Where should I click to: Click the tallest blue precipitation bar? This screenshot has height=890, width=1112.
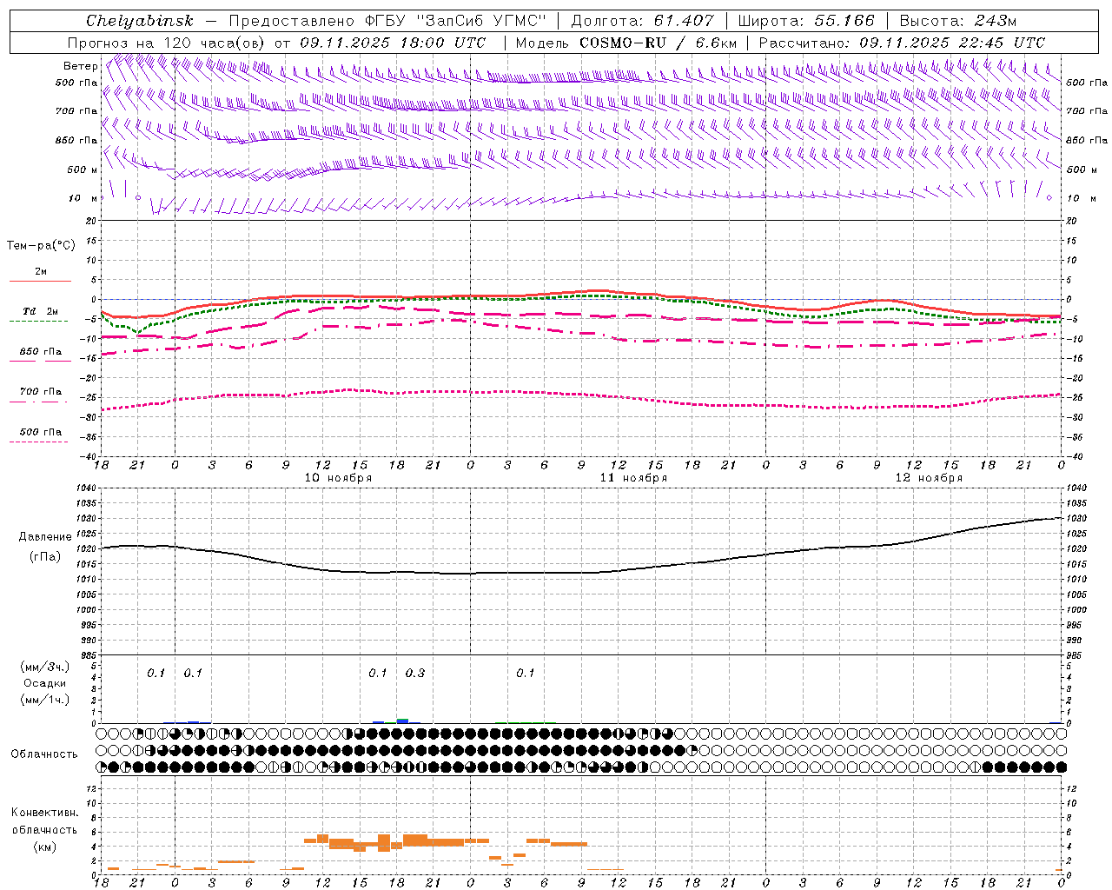pyautogui.click(x=402, y=721)
